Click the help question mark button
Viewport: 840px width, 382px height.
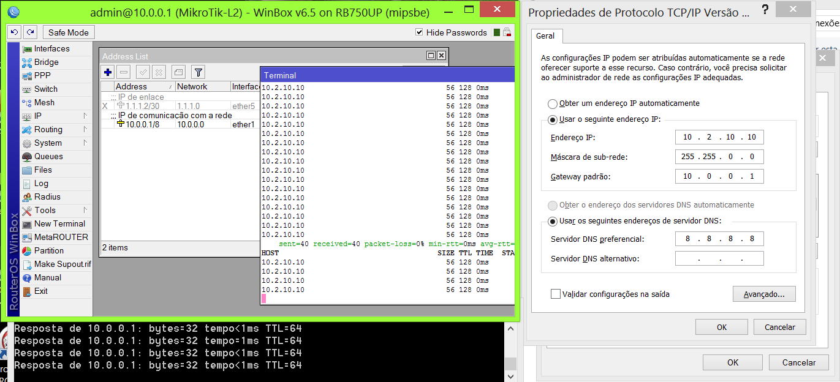click(765, 10)
